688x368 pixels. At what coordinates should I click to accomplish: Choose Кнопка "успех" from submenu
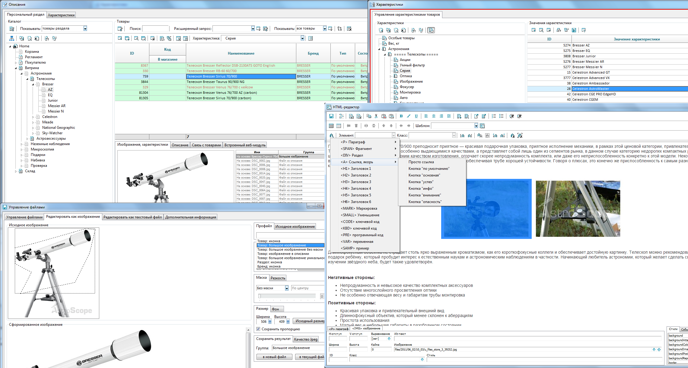[421, 182]
